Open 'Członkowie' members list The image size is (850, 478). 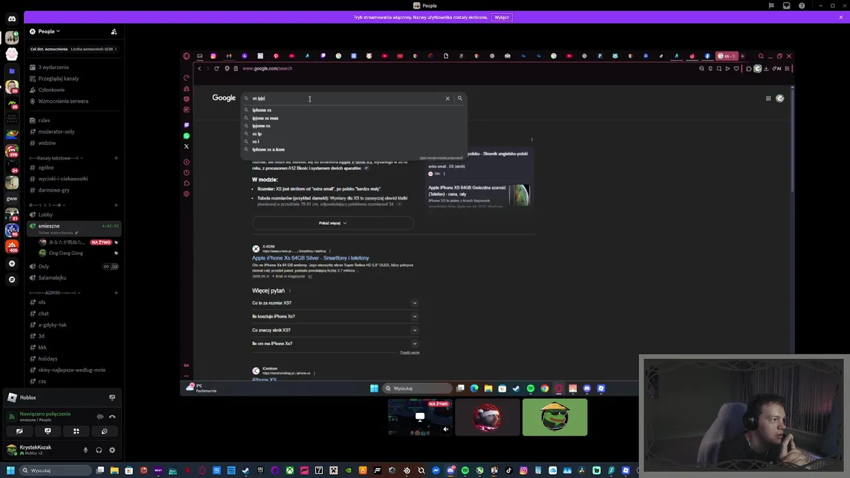[51, 90]
